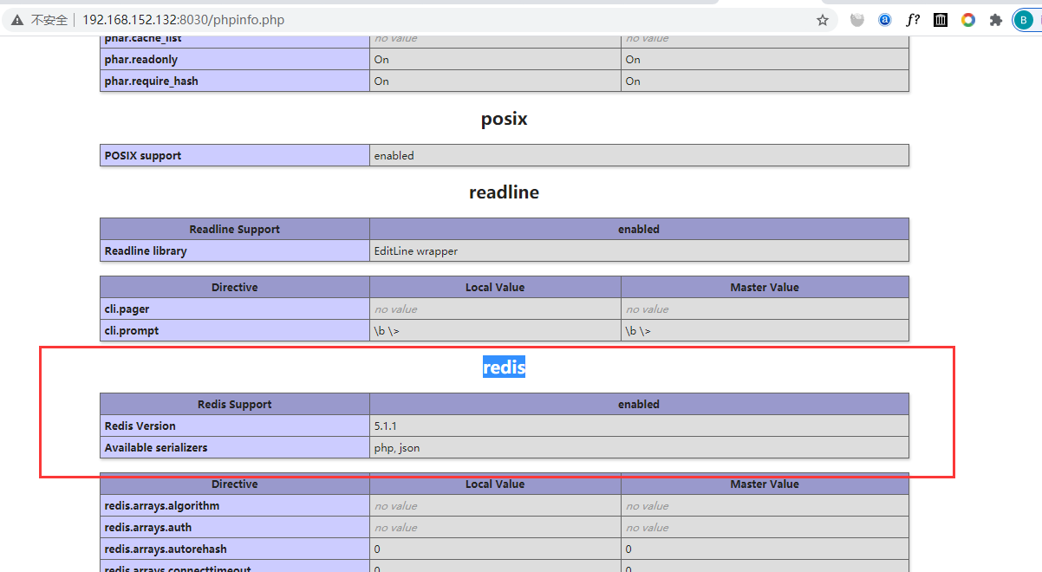
Task: Open the blue 'a' extension icon
Action: pos(885,20)
